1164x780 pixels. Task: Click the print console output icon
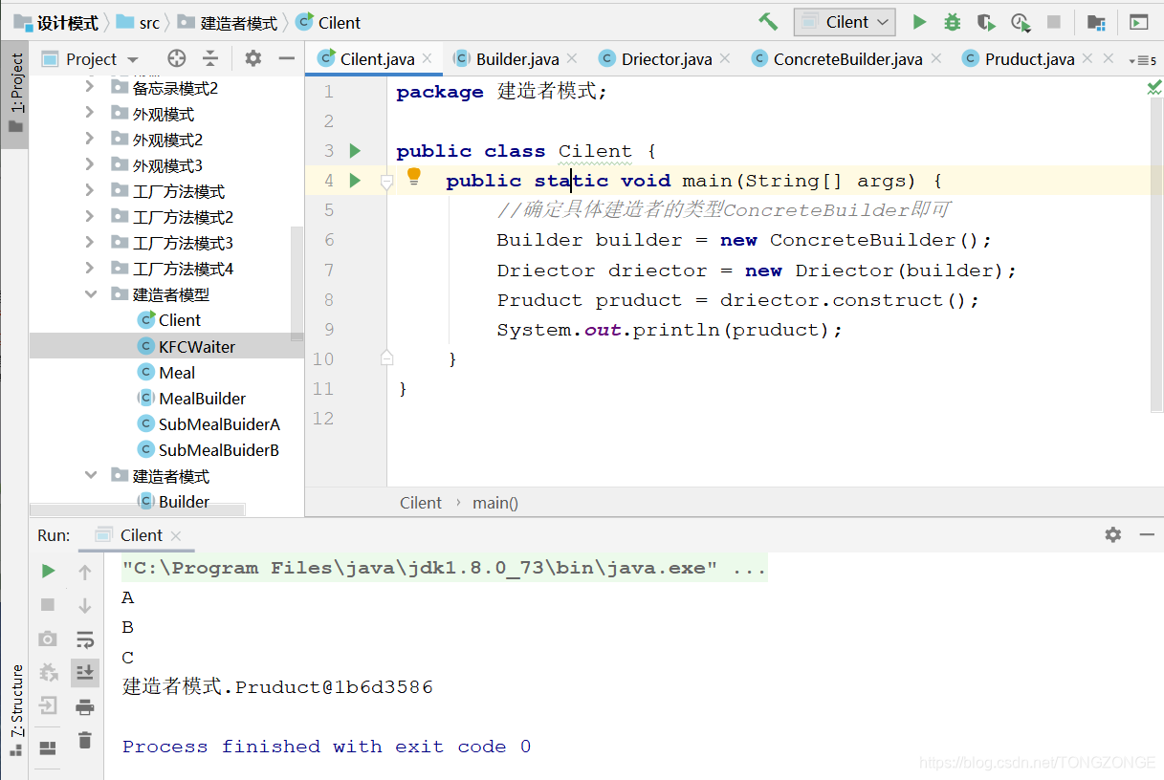(x=85, y=706)
